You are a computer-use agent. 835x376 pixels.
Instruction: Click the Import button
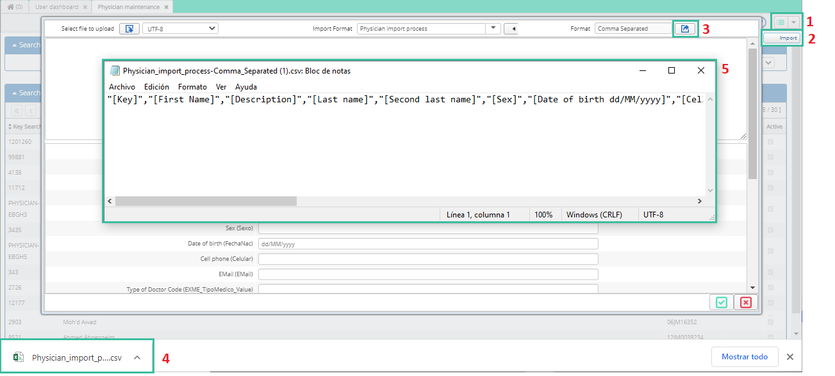pos(782,38)
